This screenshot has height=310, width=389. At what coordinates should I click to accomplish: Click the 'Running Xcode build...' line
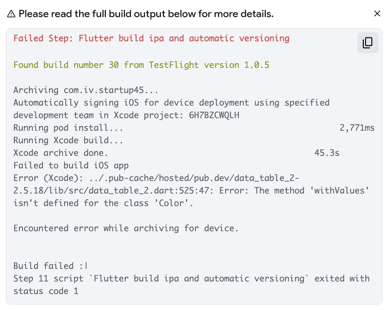point(68,140)
